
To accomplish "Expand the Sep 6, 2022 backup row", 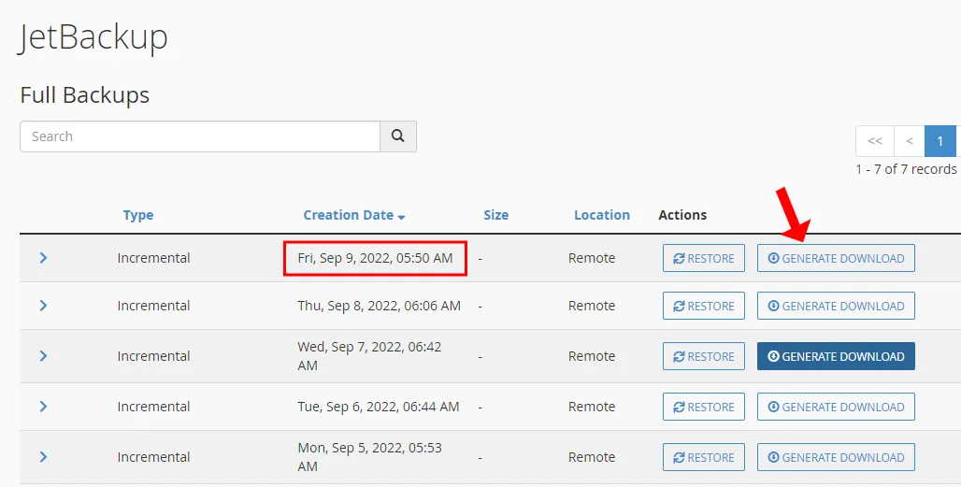I will 43,406.
